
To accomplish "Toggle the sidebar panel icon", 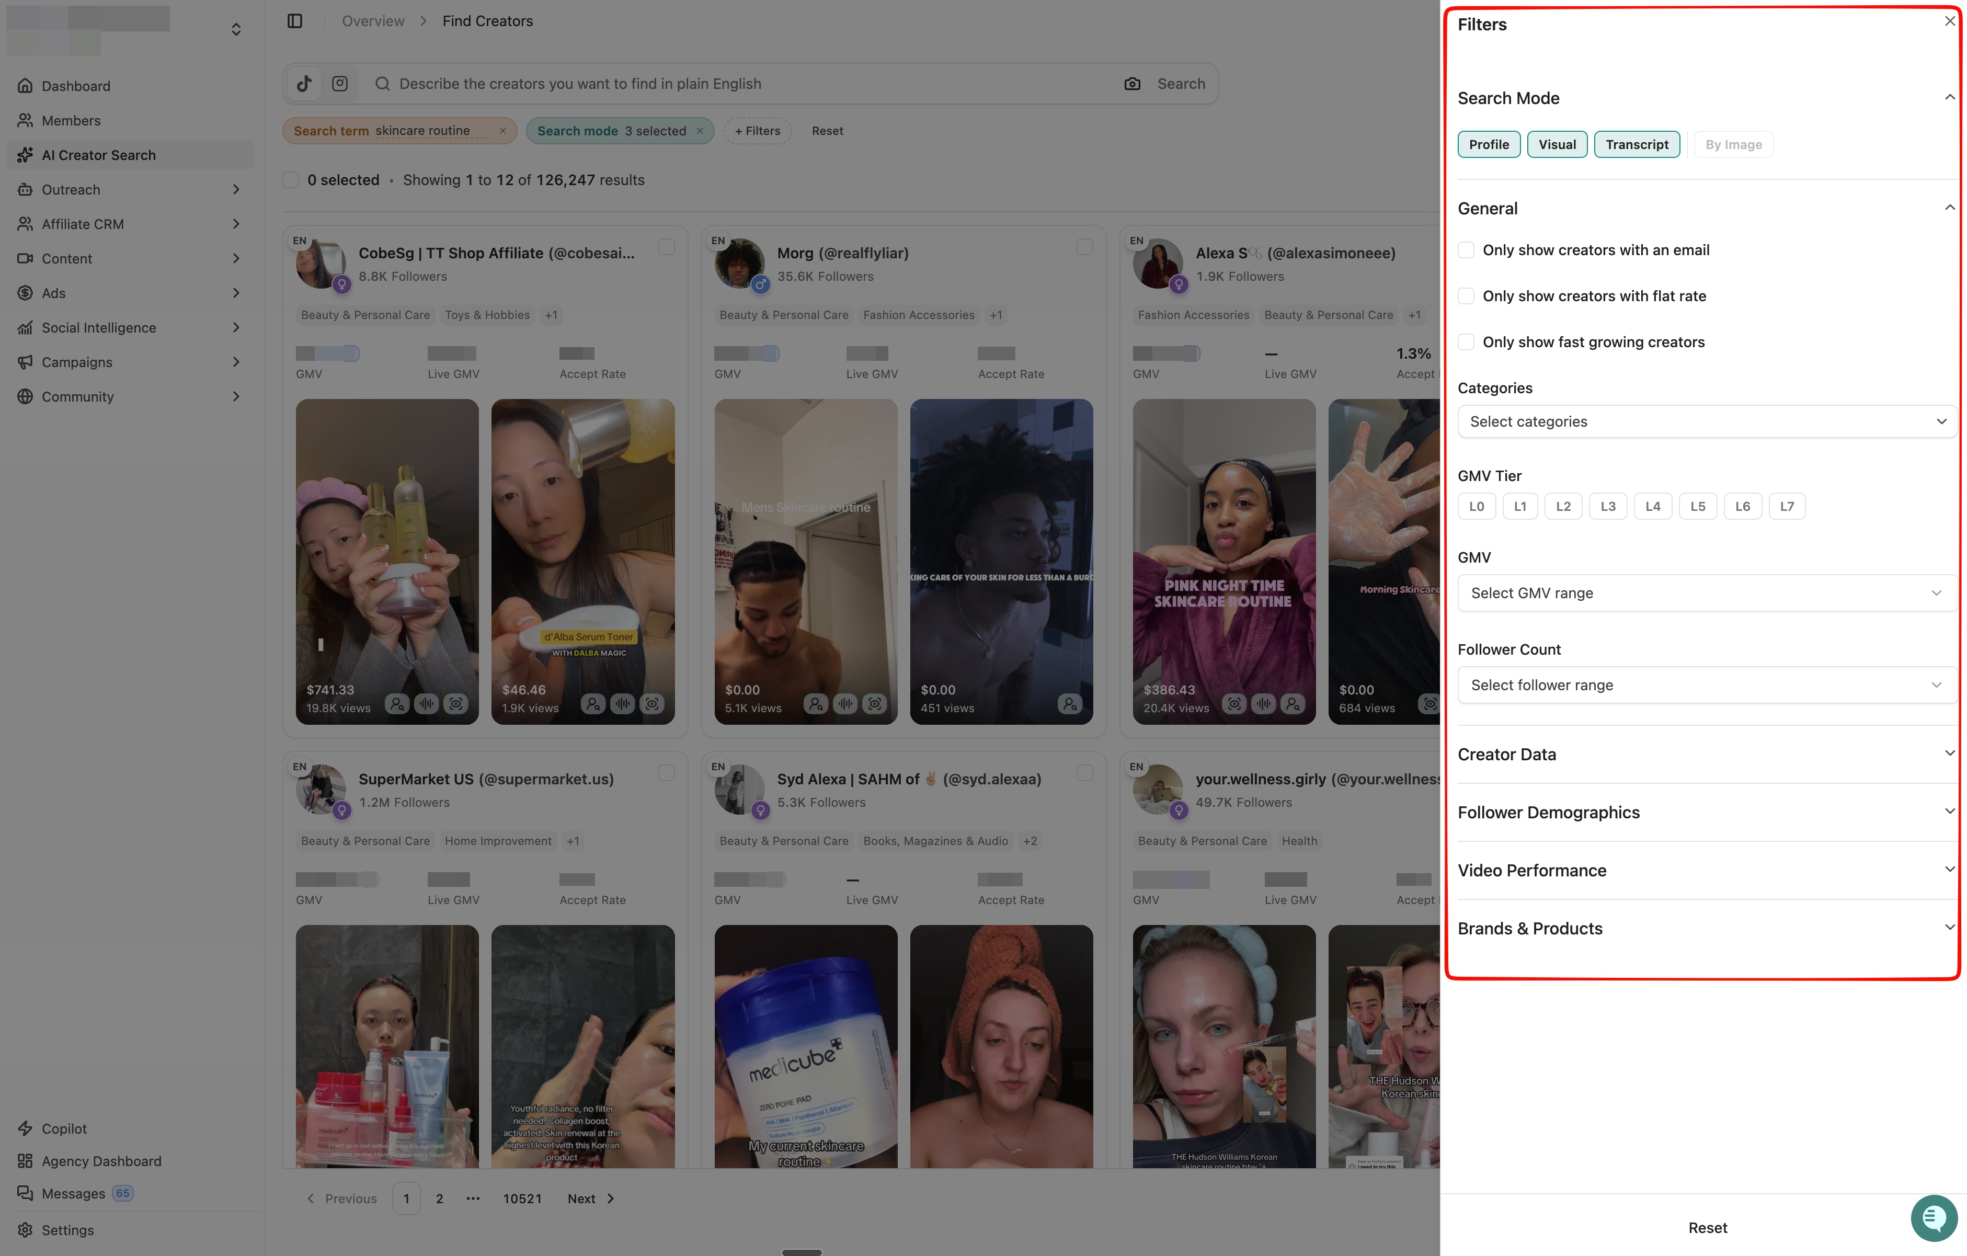I will (x=295, y=21).
